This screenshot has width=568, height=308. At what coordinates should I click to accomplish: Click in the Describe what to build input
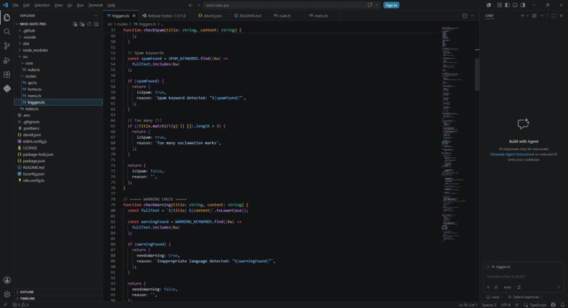coord(523,276)
